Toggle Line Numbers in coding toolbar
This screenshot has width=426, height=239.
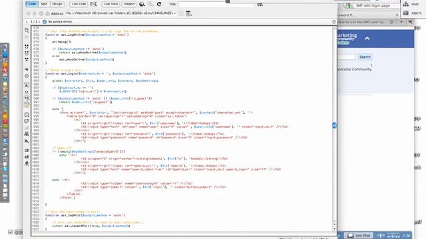pyautogui.click(x=27, y=86)
